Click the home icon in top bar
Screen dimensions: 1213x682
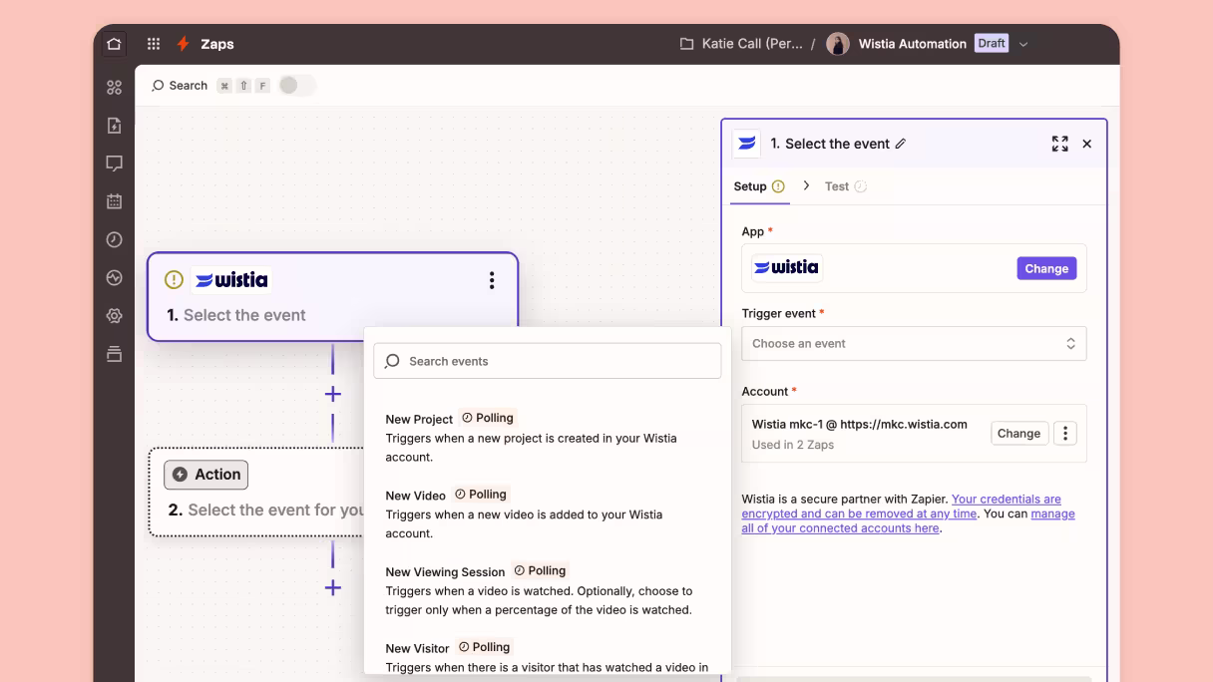click(x=114, y=44)
